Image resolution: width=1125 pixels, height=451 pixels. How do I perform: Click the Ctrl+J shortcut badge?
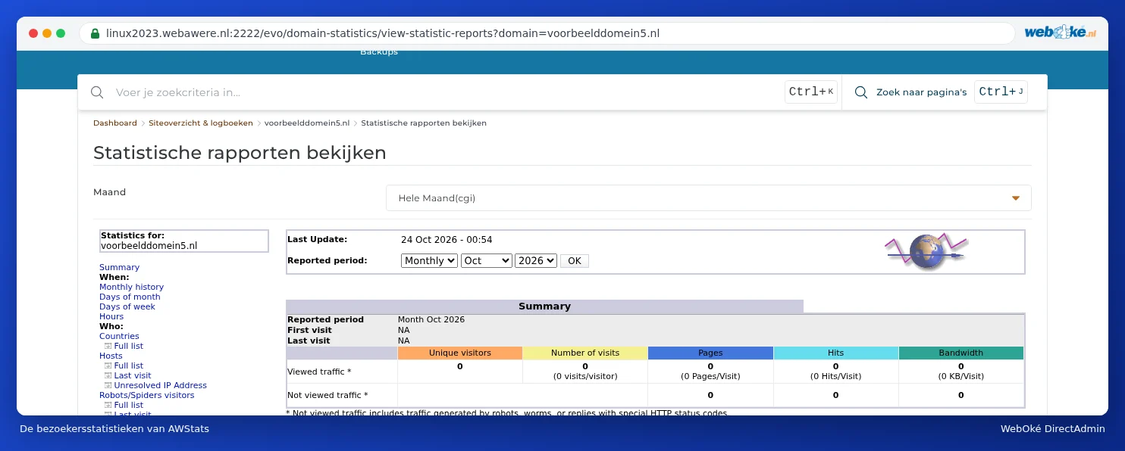pos(1001,92)
